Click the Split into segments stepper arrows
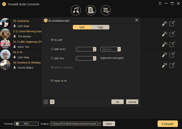Viewport: 182px width, 129px height. click(95, 58)
